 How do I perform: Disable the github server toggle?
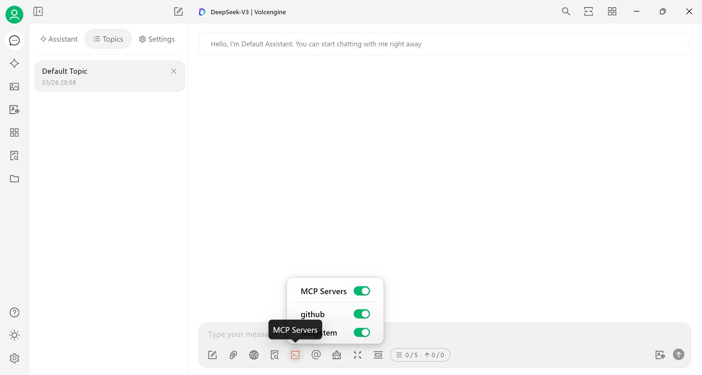(362, 314)
